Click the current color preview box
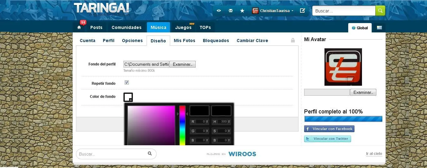The width and height of the screenshot is (427, 168). 221,111
